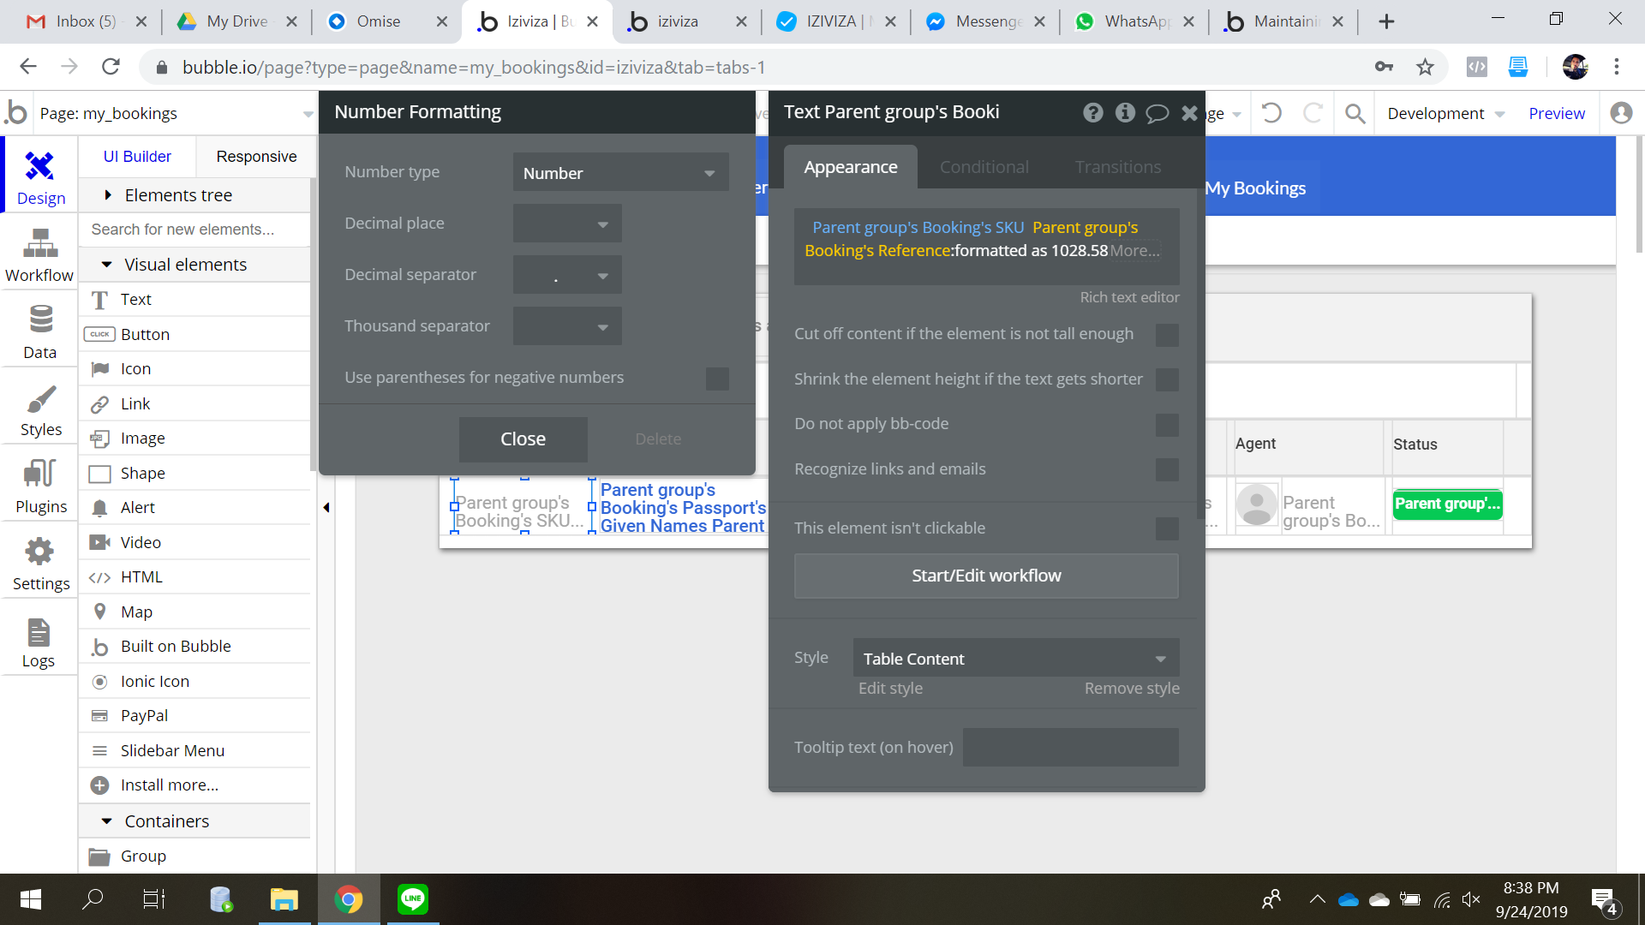
Task: Open the Data section icon
Action: coord(39,331)
